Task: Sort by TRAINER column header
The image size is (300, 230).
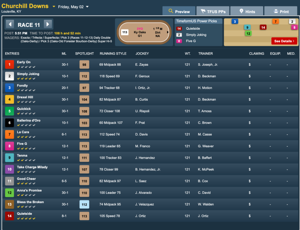Action: tap(205, 53)
